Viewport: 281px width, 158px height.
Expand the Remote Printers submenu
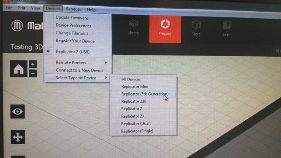77,62
